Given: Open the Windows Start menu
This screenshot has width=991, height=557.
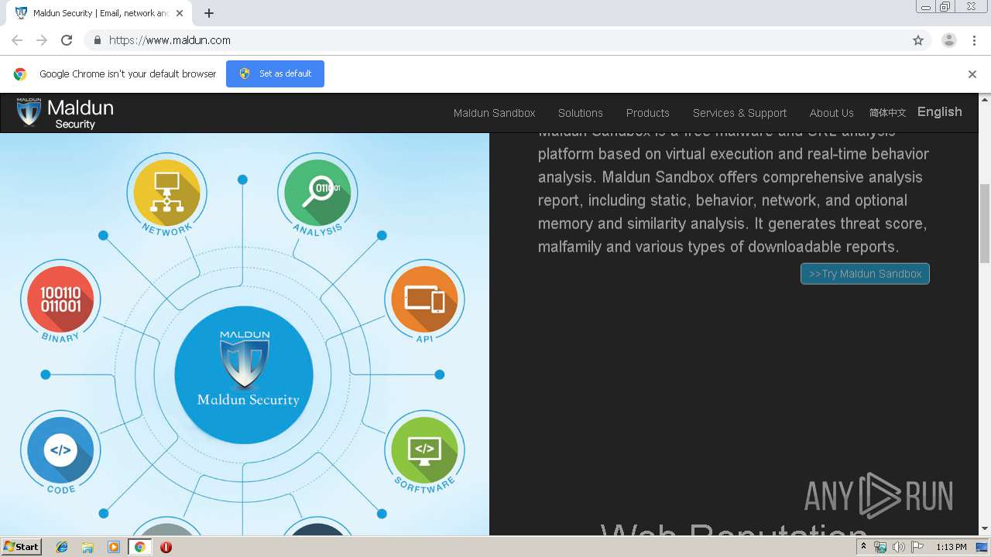Looking at the screenshot, I should coord(21,547).
